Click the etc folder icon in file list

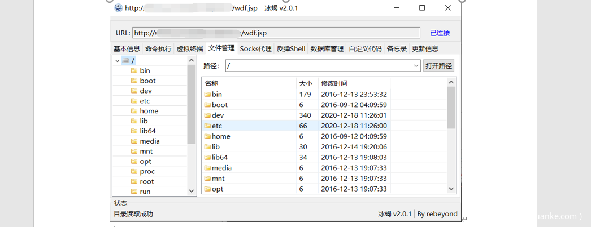[207, 126]
